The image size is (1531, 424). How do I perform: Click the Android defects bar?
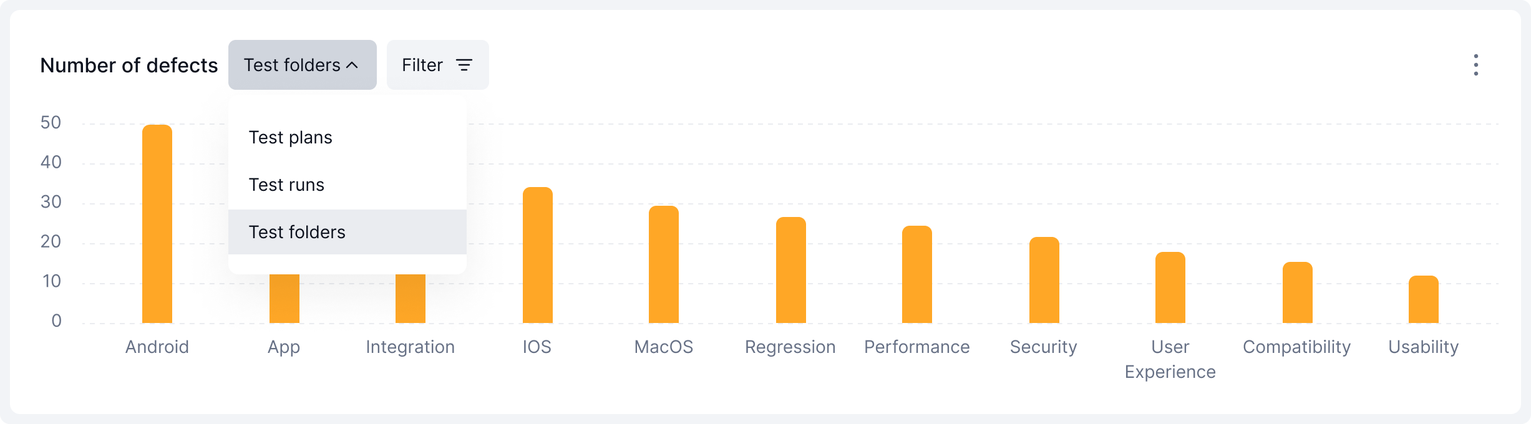[x=157, y=224]
